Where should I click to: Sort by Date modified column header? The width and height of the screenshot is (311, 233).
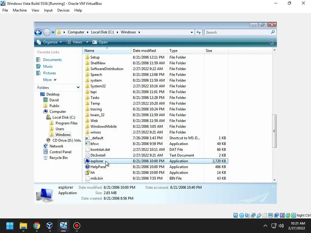coord(149,51)
